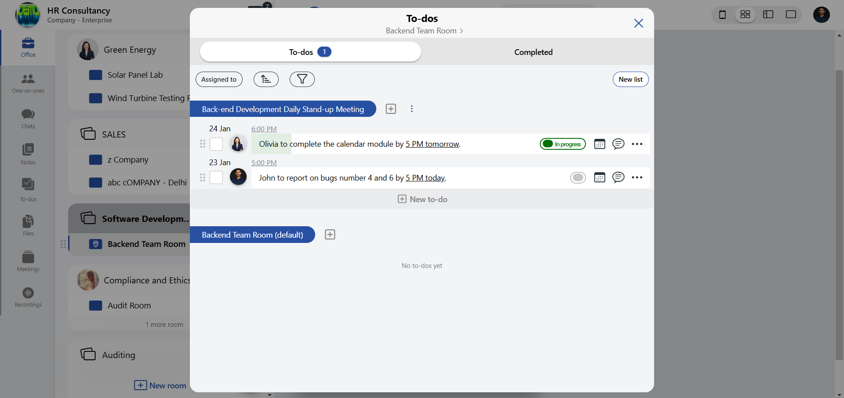
Task: Select the full window layout icon
Action: pos(791,14)
